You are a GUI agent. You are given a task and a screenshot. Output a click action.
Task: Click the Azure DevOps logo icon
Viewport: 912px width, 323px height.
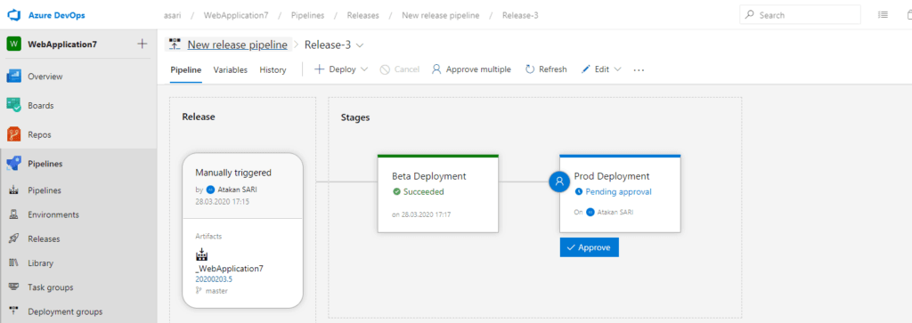13,15
